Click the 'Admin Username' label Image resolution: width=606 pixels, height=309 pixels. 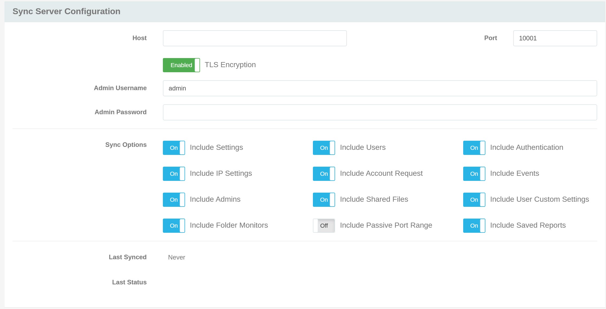[x=120, y=88]
